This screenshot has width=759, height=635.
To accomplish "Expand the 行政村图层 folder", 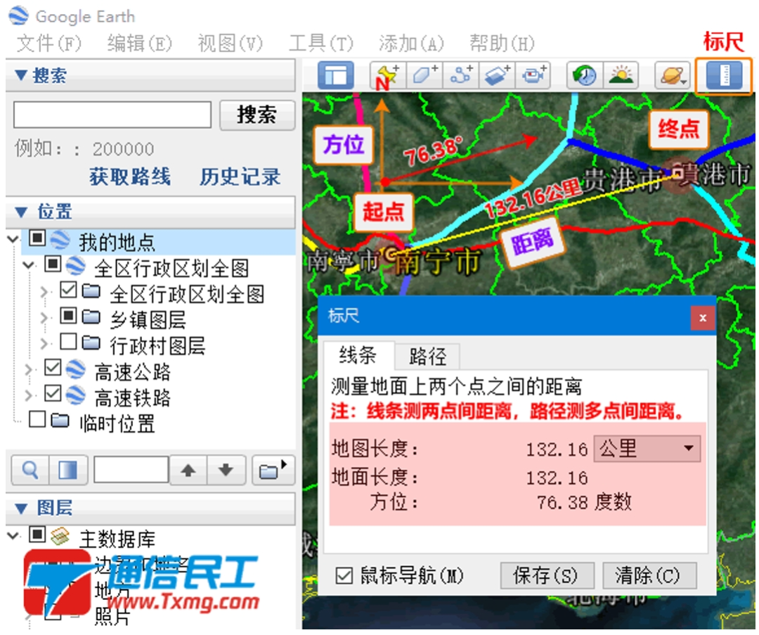I will (x=44, y=343).
